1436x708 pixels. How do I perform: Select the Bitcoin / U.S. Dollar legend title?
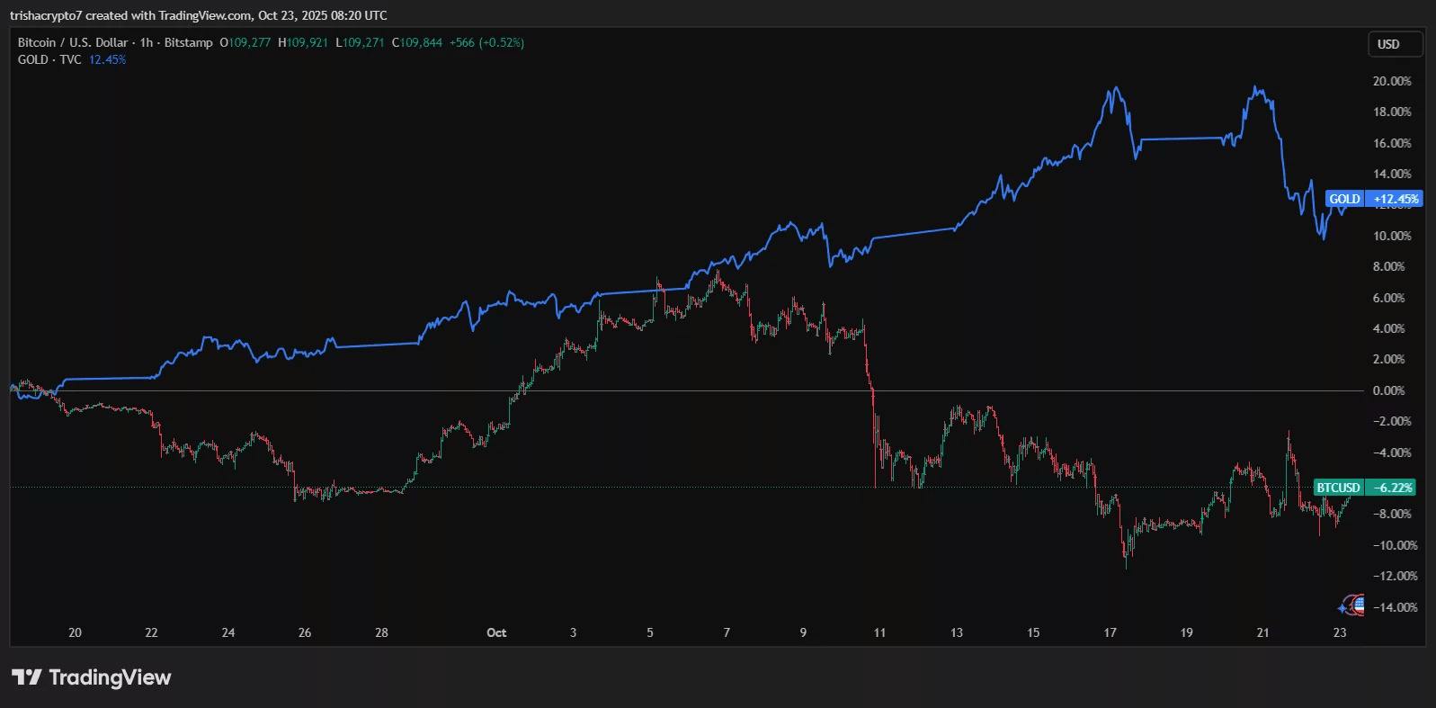click(x=73, y=42)
